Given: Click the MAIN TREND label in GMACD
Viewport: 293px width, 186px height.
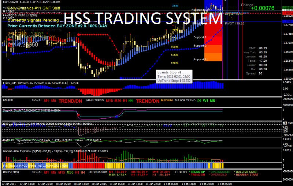Looking at the screenshot, I should tap(95, 100).
